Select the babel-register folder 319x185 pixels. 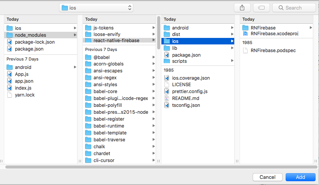pos(119,119)
